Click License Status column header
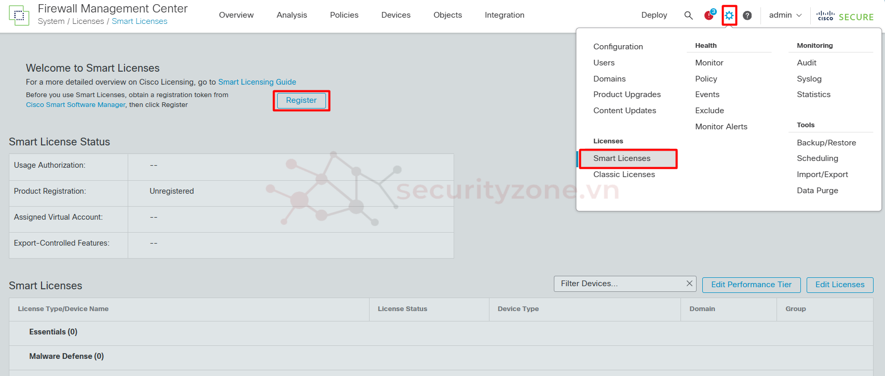The image size is (885, 376). (402, 309)
